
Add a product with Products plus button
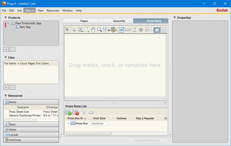(x=6, y=49)
